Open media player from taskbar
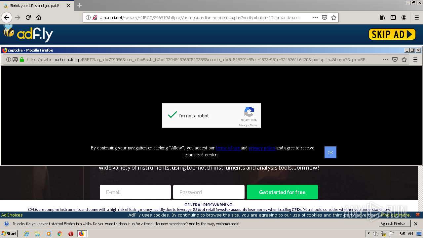 pyautogui.click(x=49, y=234)
